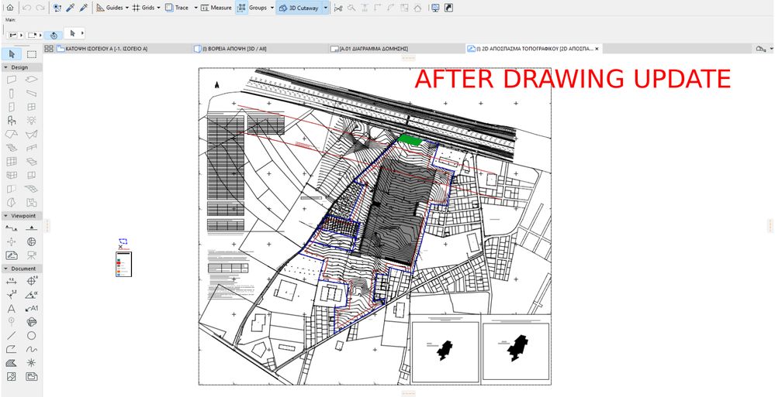Screen dimensions: 775x397
Task: Select the Beam tool
Action: coord(32,93)
